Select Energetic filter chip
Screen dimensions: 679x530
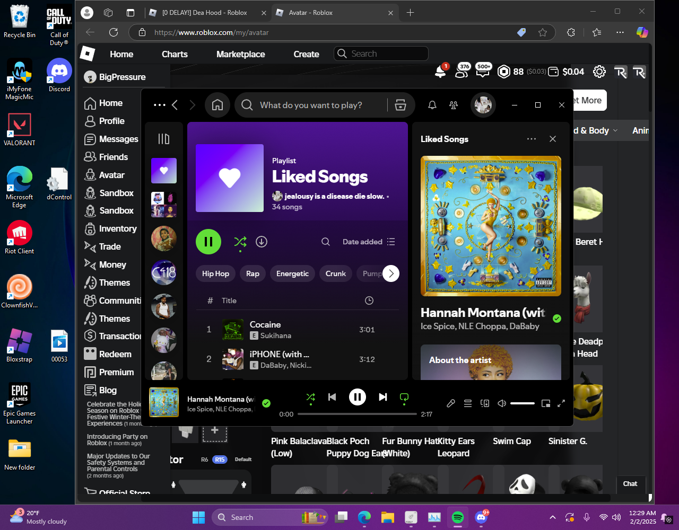292,273
